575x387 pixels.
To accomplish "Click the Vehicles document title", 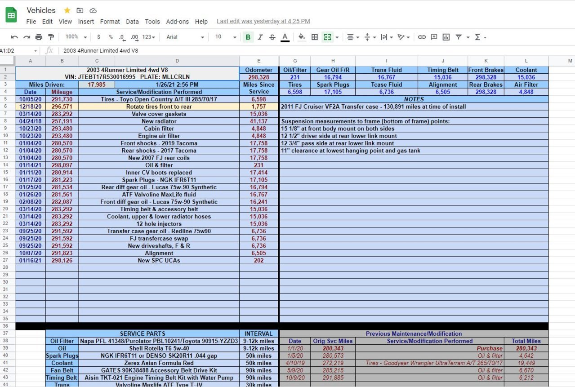I will click(41, 10).
